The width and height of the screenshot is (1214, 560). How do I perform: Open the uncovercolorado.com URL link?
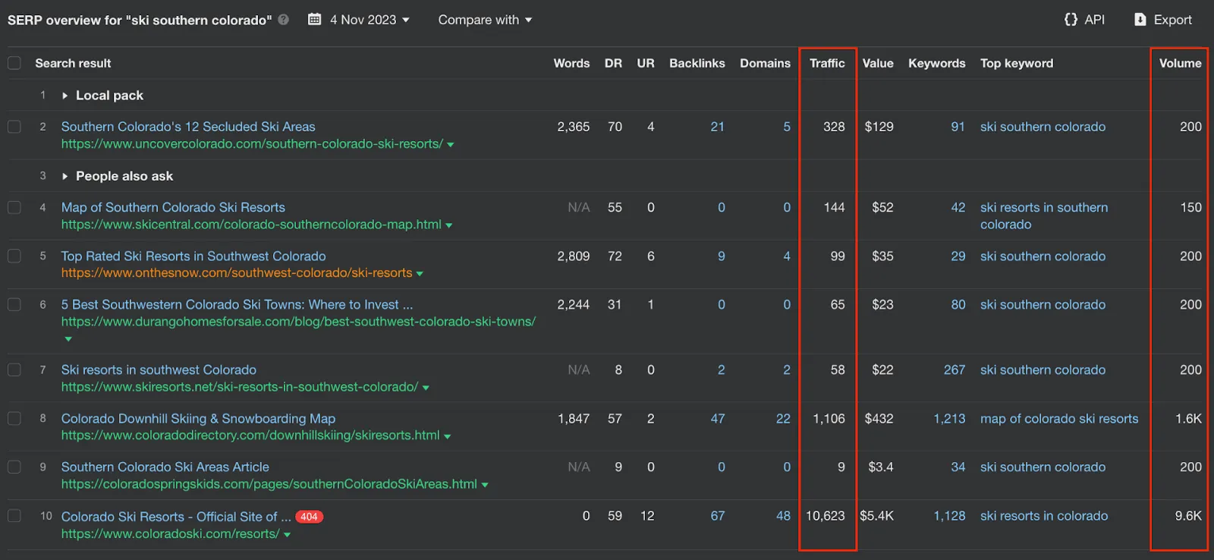click(x=252, y=144)
